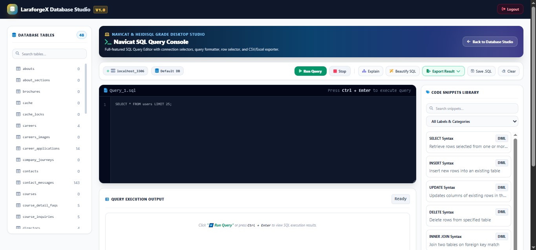Clear the query editor
This screenshot has height=250, width=536.
(509, 71)
